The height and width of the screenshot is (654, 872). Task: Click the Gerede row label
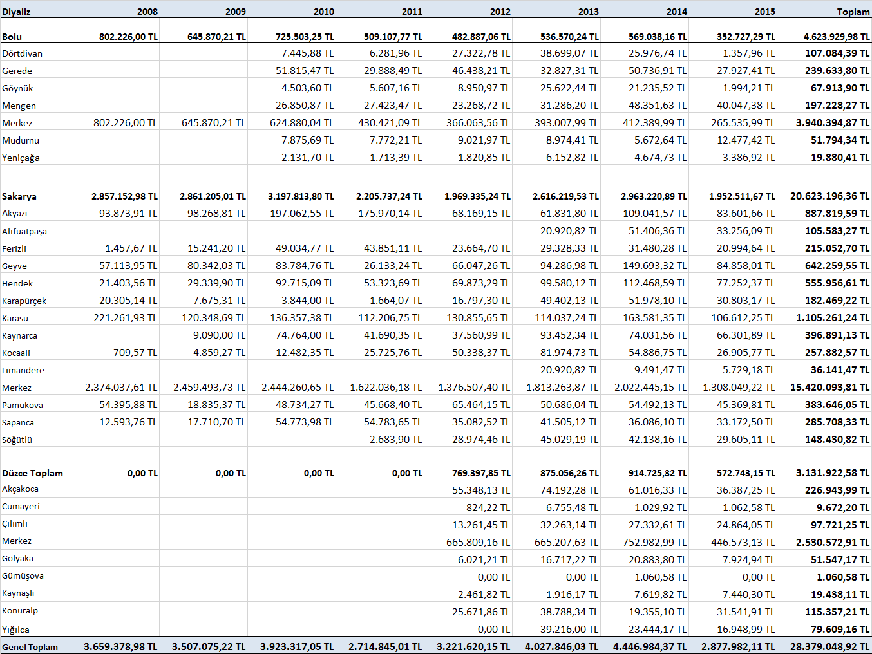coord(17,71)
